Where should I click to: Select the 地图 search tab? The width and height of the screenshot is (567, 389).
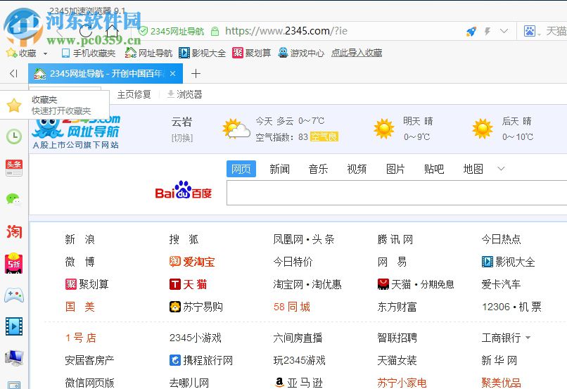click(473, 169)
